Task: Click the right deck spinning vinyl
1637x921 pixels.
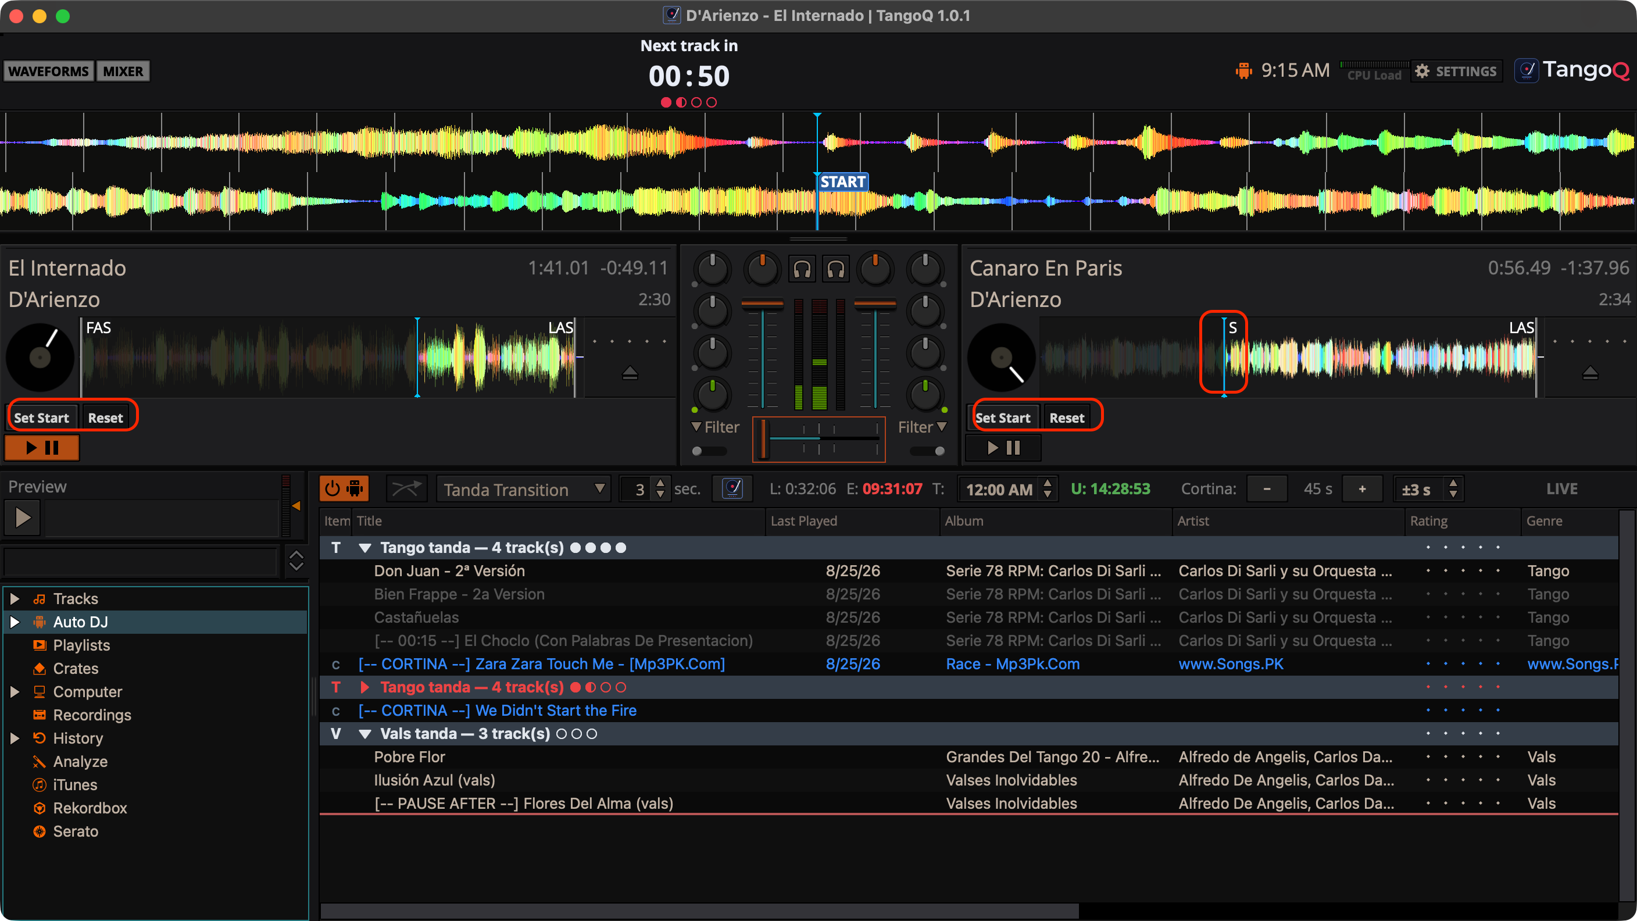Action: click(x=1002, y=357)
